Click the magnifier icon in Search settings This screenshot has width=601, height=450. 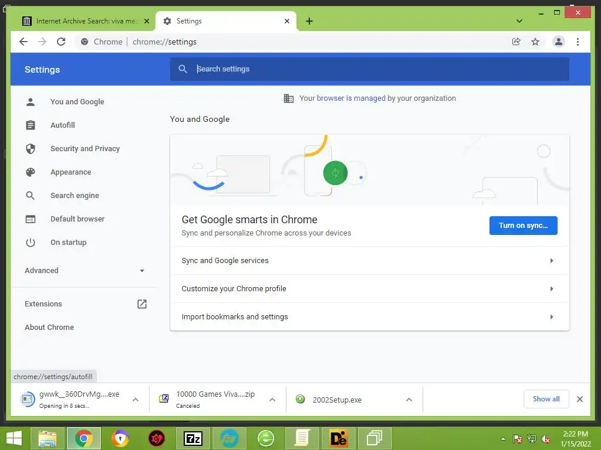pyautogui.click(x=183, y=69)
